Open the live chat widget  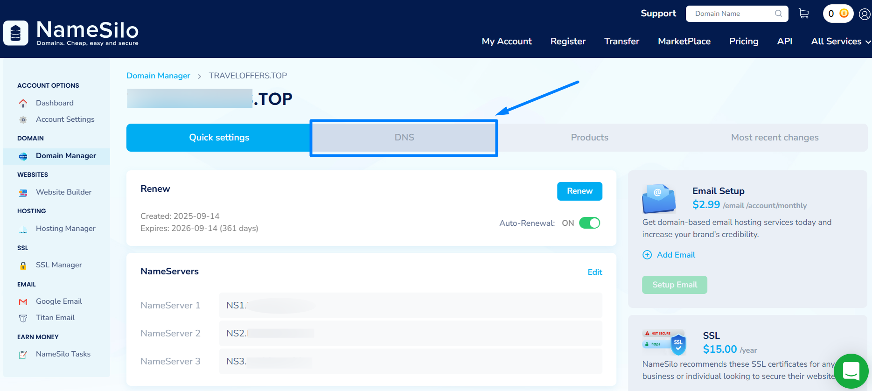(851, 371)
